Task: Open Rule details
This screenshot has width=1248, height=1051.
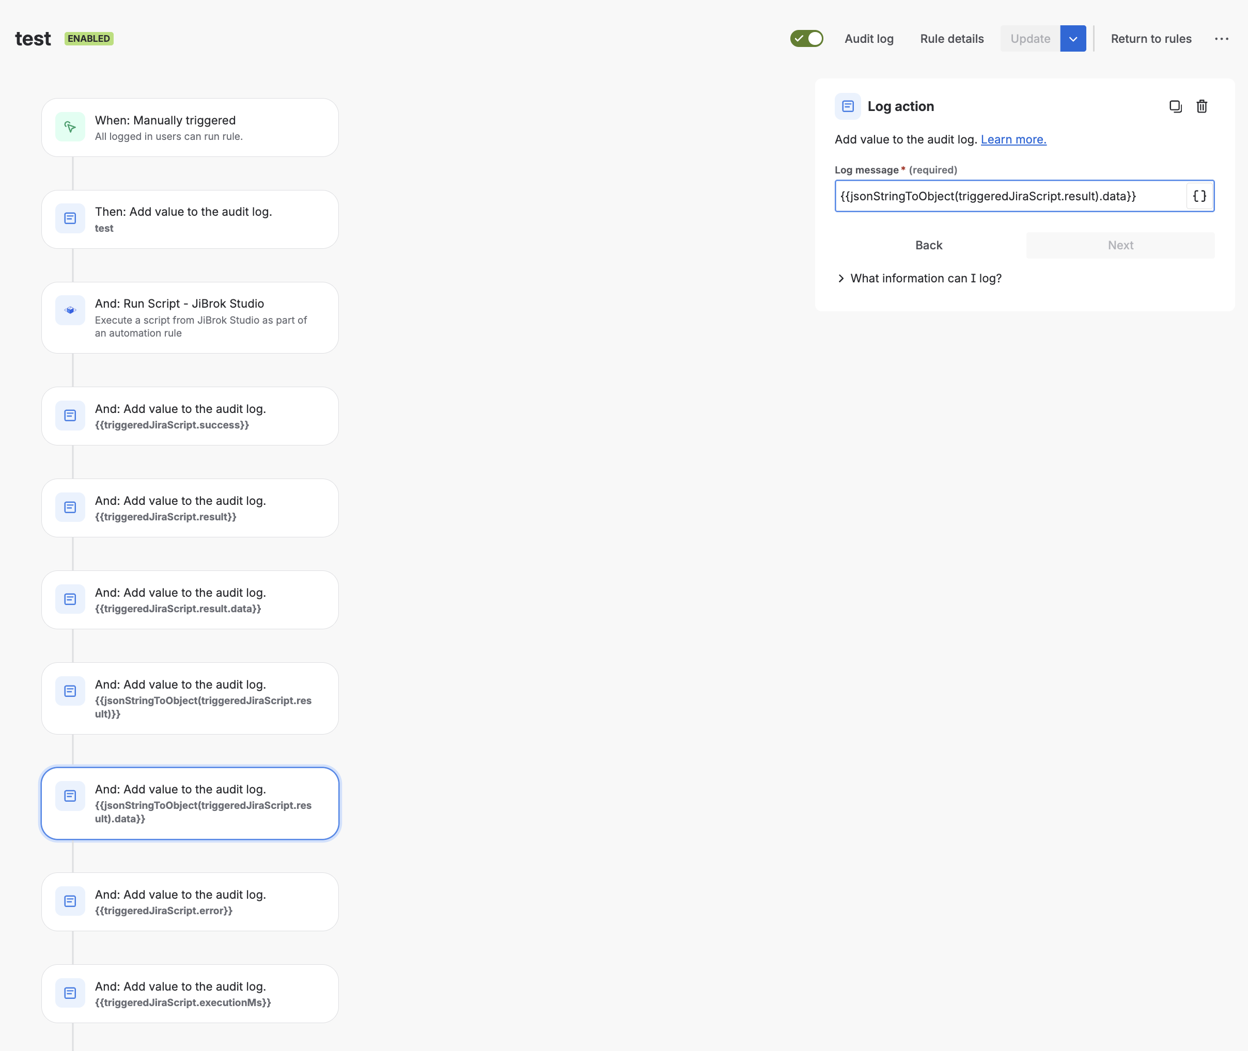Action: 951,39
